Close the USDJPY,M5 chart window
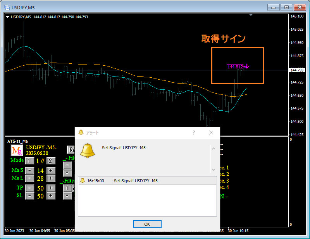The width and height of the screenshot is (310, 239). (x=300, y=7)
